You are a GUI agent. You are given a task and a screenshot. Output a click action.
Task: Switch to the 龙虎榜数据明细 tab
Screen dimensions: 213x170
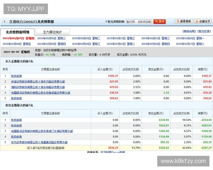(x=17, y=32)
